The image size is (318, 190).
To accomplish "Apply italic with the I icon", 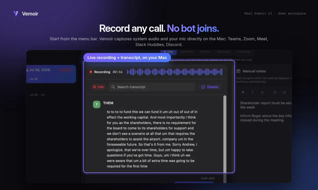I will click(x=252, y=92).
